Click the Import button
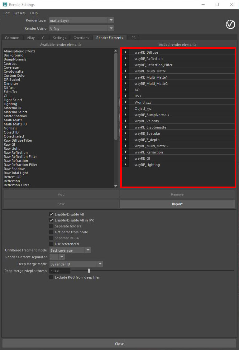The image size is (239, 350). pyautogui.click(x=177, y=204)
